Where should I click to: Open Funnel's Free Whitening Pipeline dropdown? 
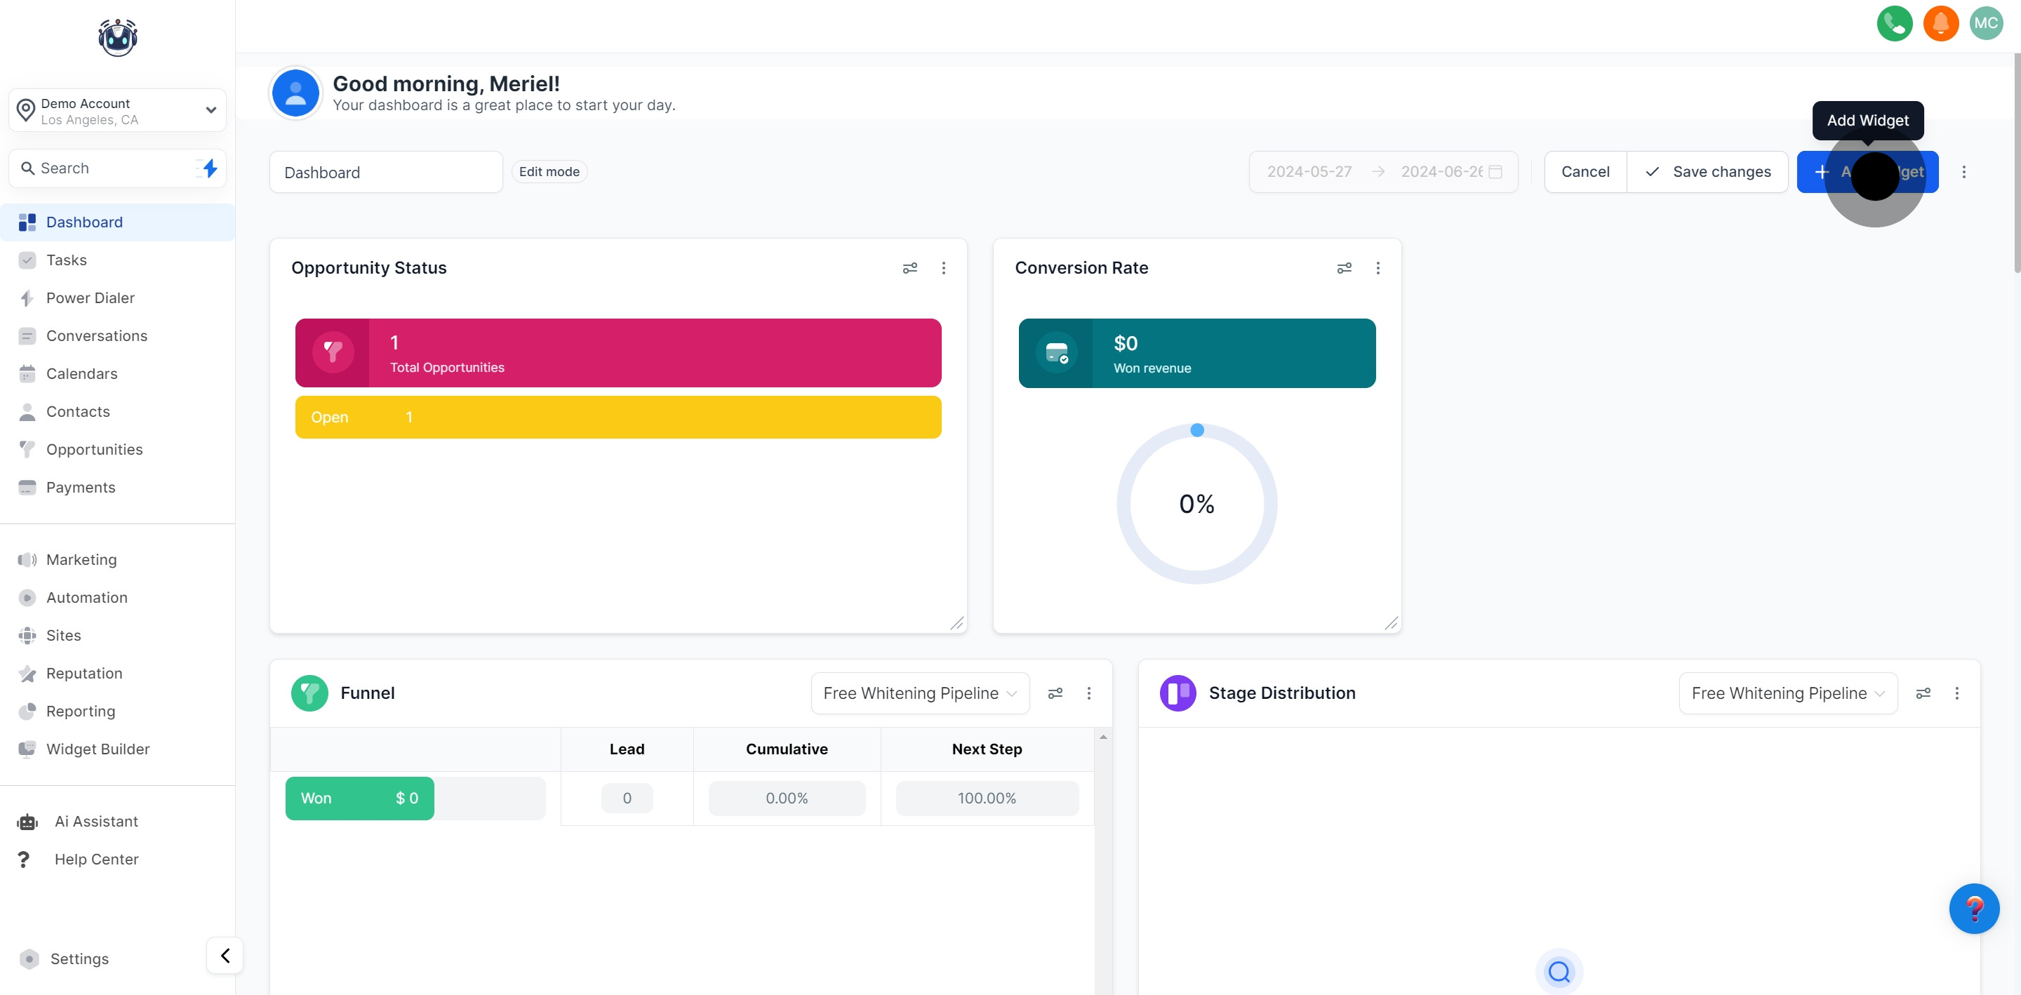(919, 693)
